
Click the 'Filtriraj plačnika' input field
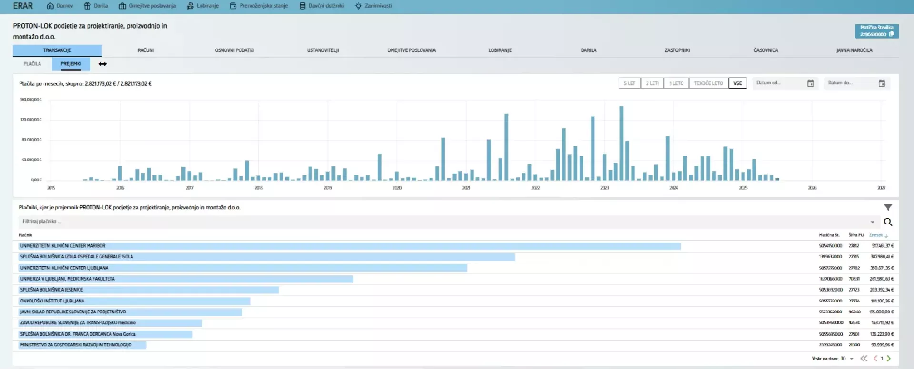click(429, 222)
